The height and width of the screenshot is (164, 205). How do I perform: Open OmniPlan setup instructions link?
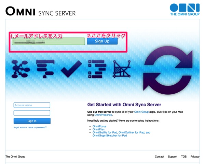[x=98, y=129]
